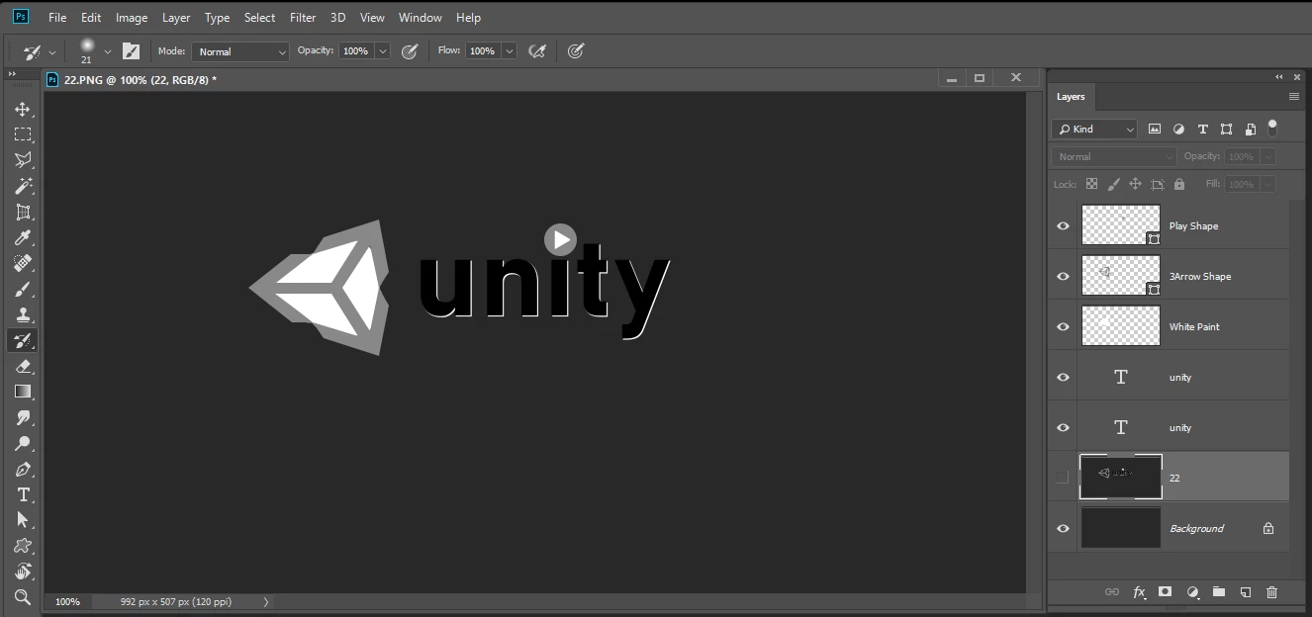Select the Eyedropper tool
Viewport: 1312px width, 617px height.
[x=23, y=237]
